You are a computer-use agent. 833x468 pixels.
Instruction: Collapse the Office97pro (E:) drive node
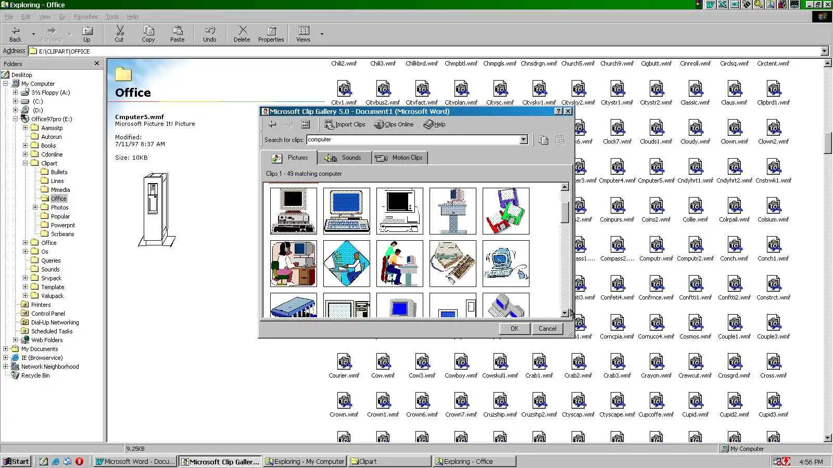pyautogui.click(x=16, y=119)
